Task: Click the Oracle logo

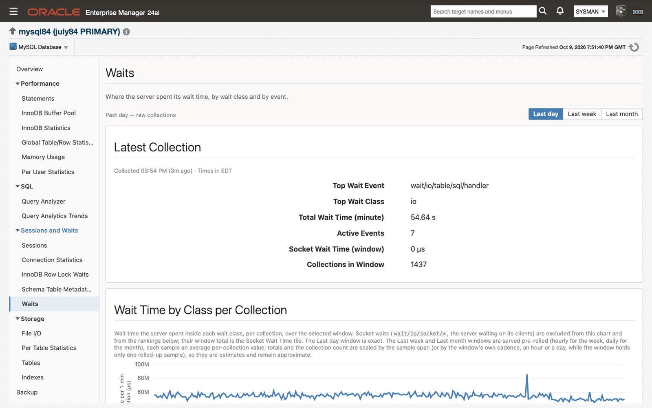Action: [x=53, y=12]
